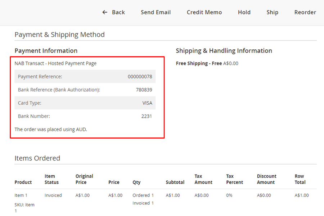Viewport: 324px width, 216px height.
Task: Click the Bank Authorization value 780839
Action: pyautogui.click(x=144, y=90)
